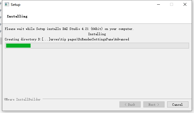Click the green filled part of progress bar

coord(18,46)
